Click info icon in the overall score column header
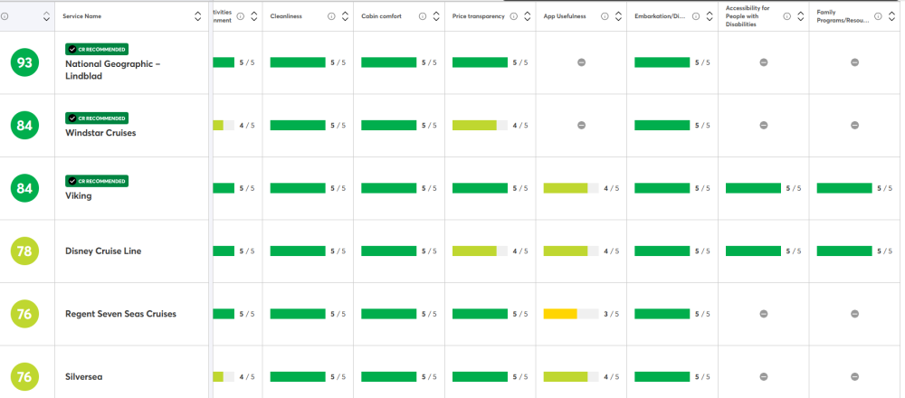905x398 pixels. (x=5, y=16)
